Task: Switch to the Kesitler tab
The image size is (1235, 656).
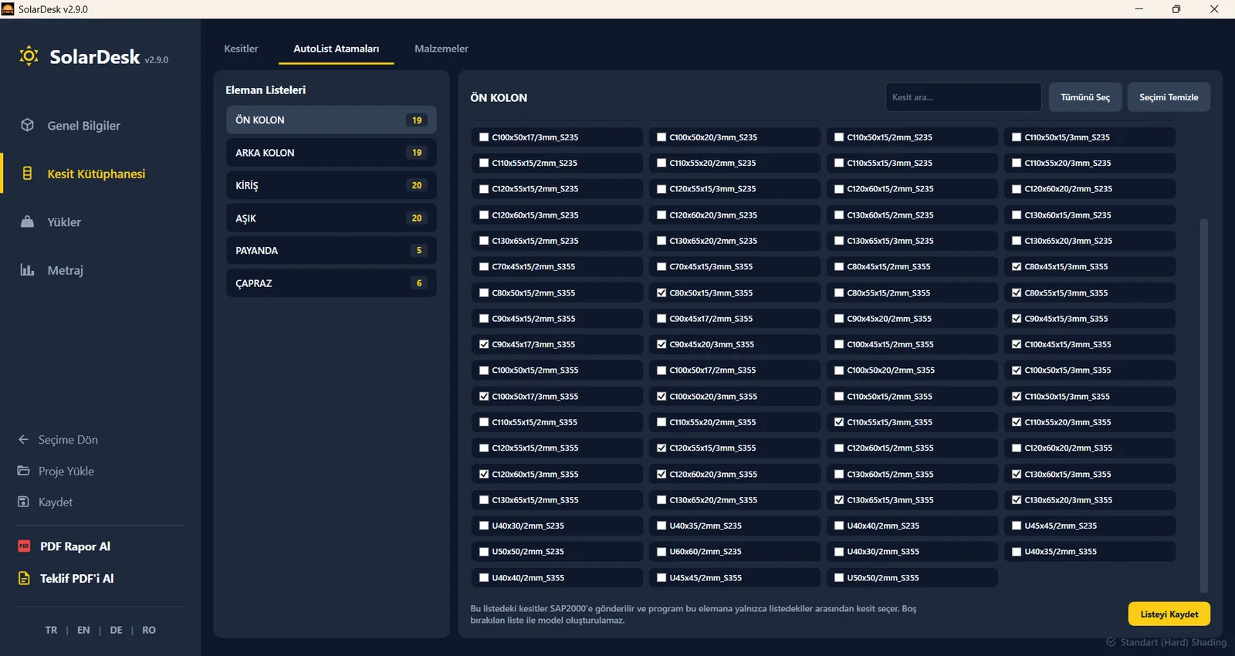Action: pos(241,49)
